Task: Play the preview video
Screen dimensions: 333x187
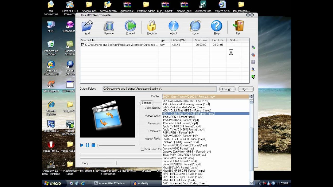Action: 82,145
